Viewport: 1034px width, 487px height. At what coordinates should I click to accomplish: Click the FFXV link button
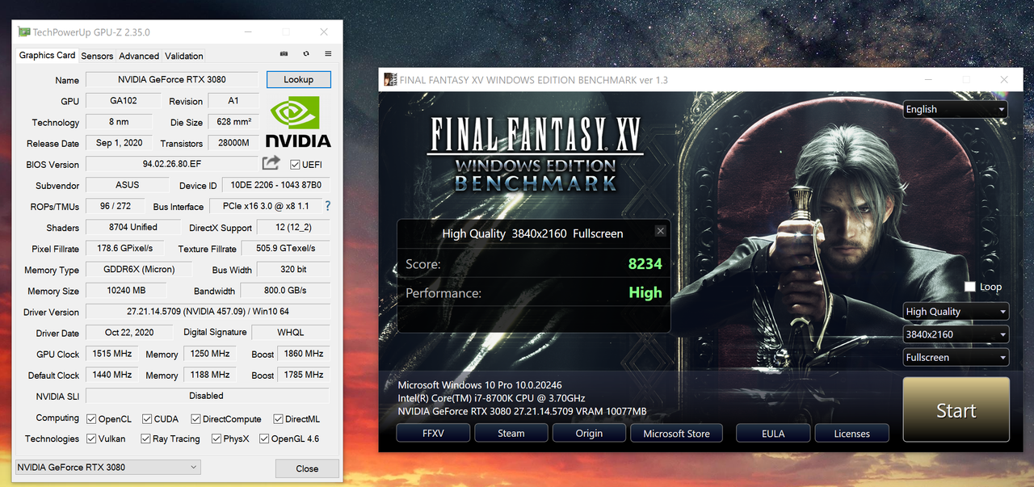click(433, 433)
